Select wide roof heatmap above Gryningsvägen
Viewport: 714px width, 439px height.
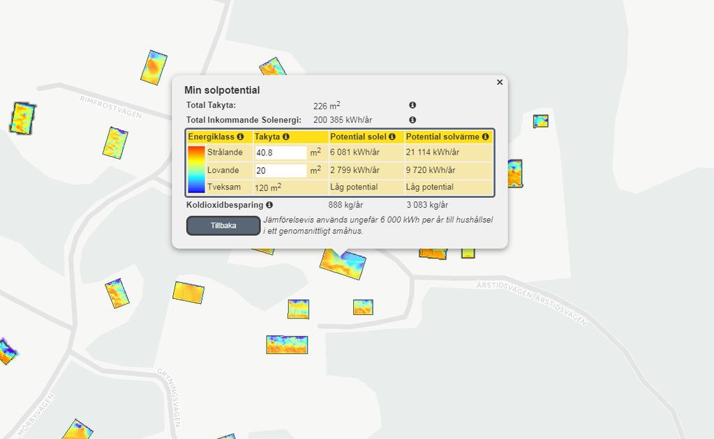coord(287,344)
